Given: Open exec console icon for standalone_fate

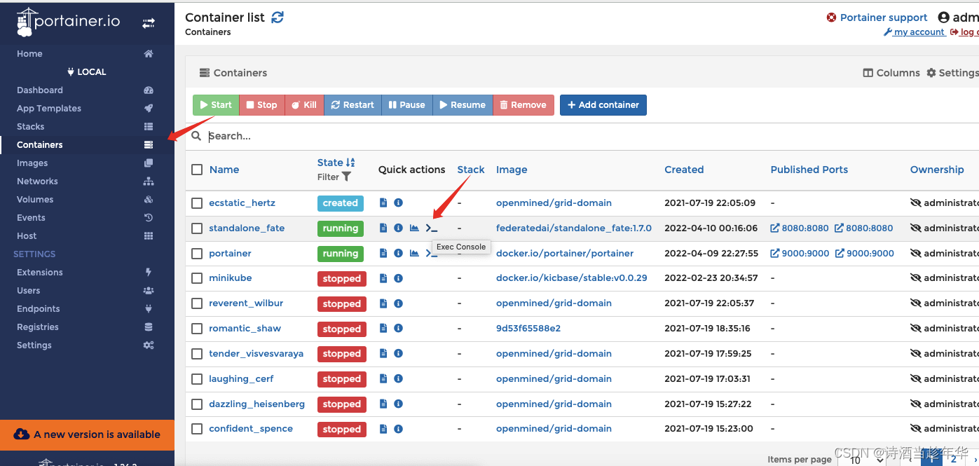Looking at the screenshot, I should click(x=432, y=228).
